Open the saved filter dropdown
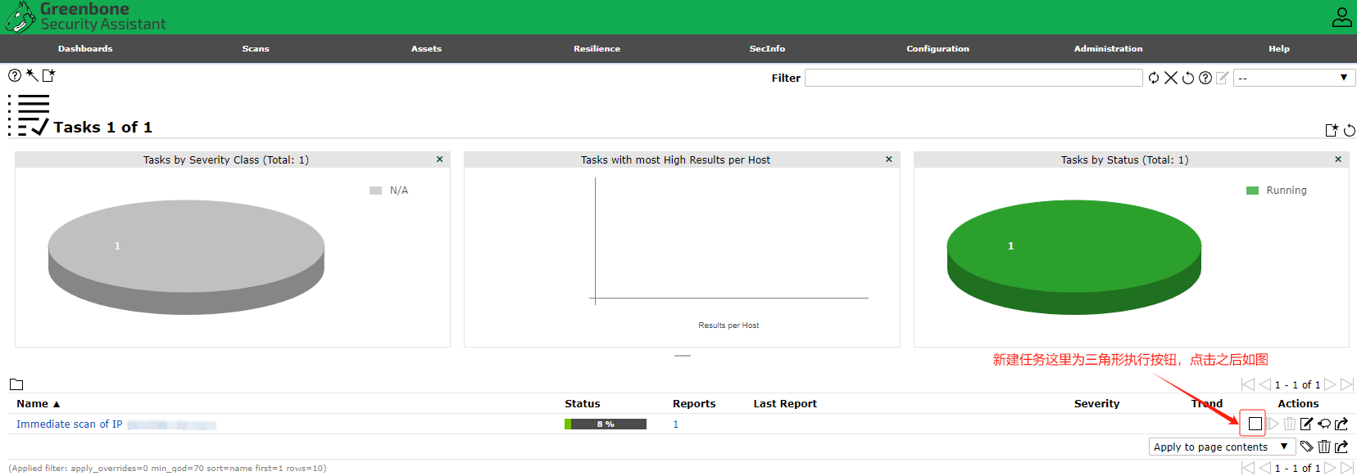Screen dimensions: 1357x476 tap(1295, 78)
